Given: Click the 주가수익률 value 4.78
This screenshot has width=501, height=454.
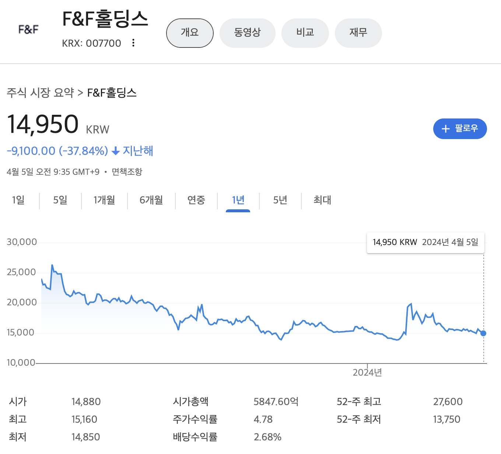Looking at the screenshot, I should coord(263,419).
